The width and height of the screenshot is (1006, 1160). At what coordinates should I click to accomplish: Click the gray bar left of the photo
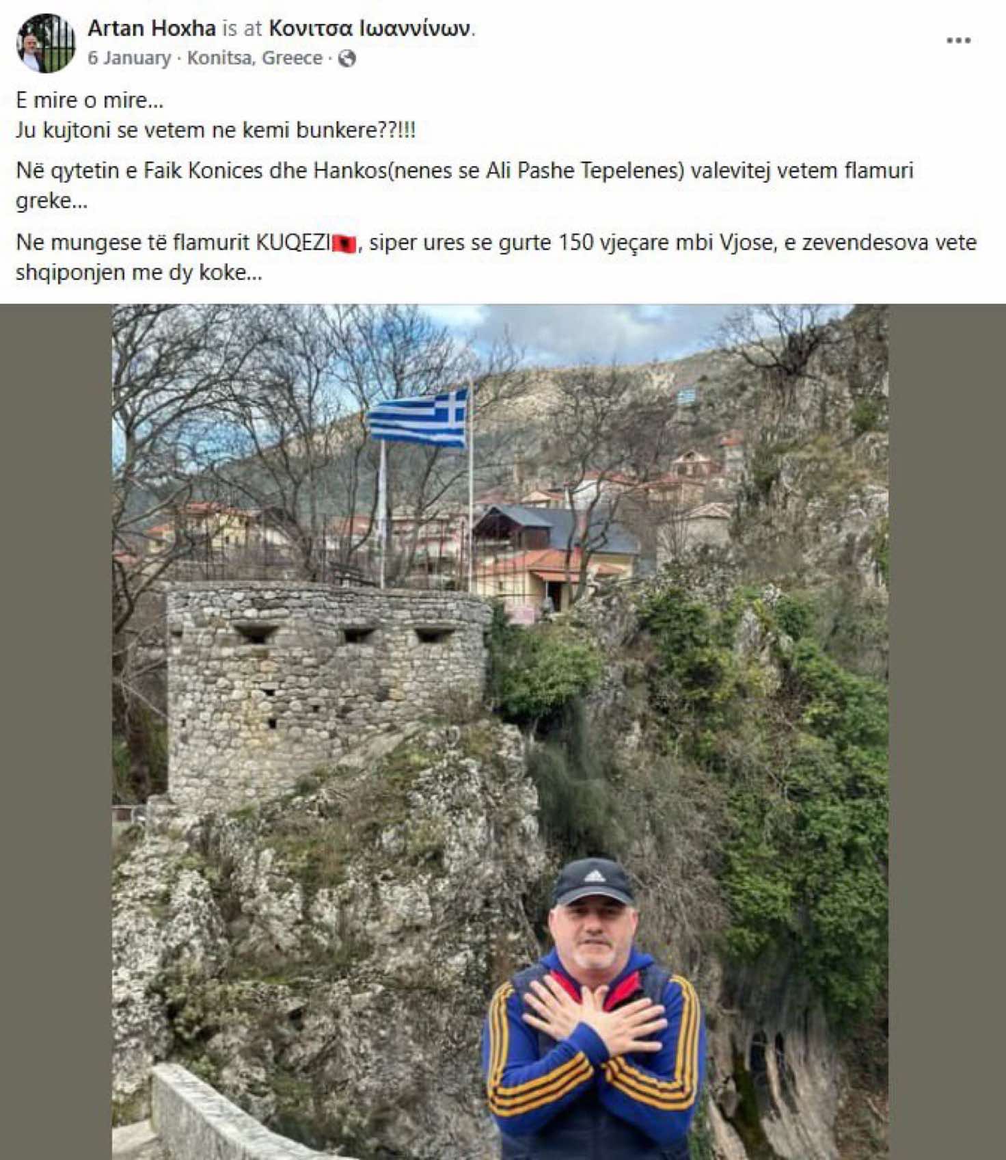pyautogui.click(x=56, y=731)
